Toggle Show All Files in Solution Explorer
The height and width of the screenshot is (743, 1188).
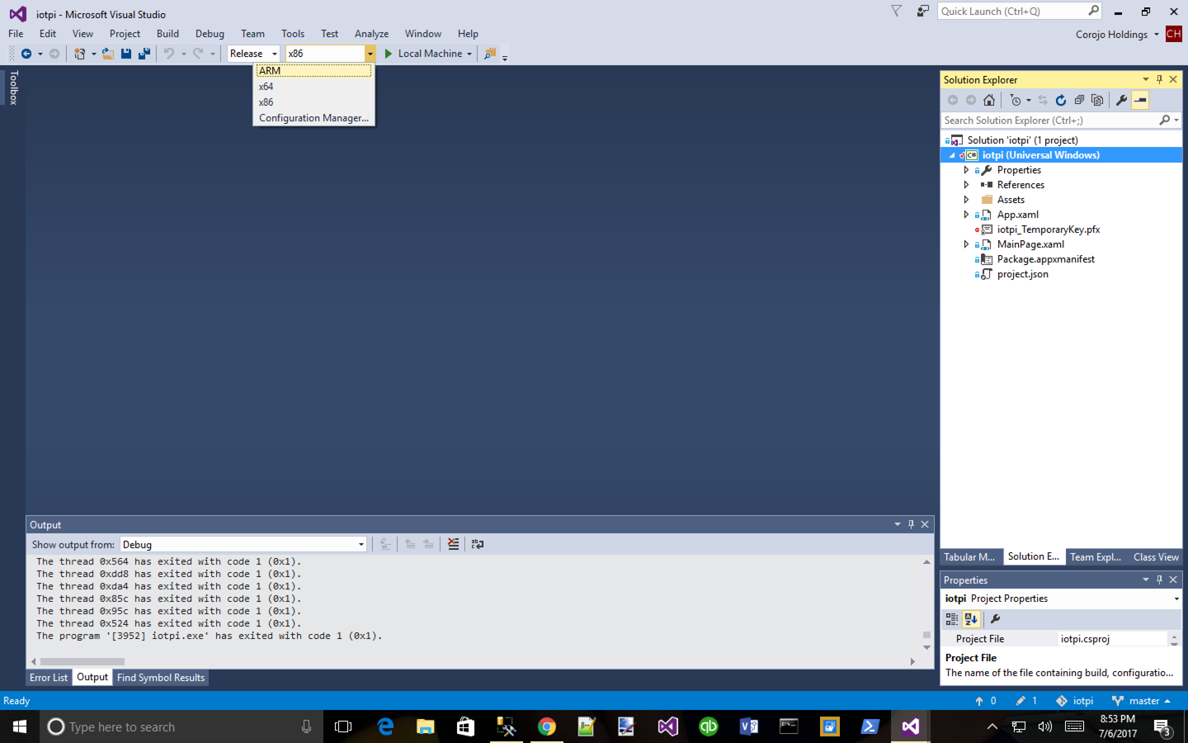tap(1097, 100)
